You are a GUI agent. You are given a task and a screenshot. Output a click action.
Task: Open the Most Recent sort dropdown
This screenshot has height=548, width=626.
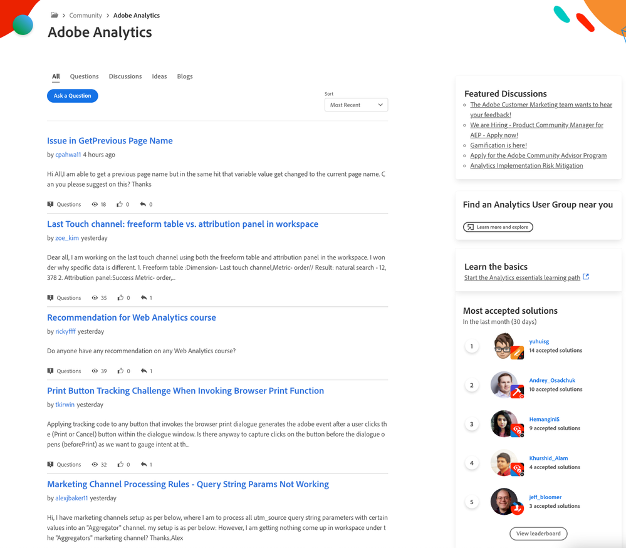point(356,105)
